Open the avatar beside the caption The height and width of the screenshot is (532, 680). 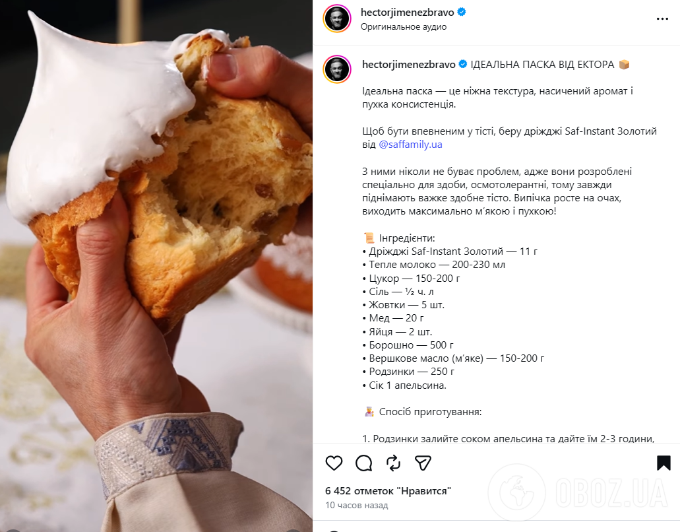click(337, 69)
